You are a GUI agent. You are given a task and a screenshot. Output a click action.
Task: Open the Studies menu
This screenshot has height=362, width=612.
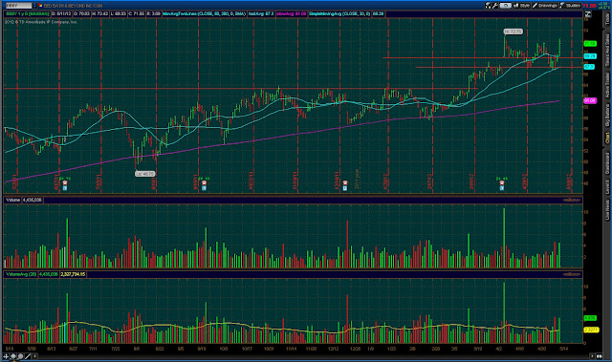coord(570,6)
